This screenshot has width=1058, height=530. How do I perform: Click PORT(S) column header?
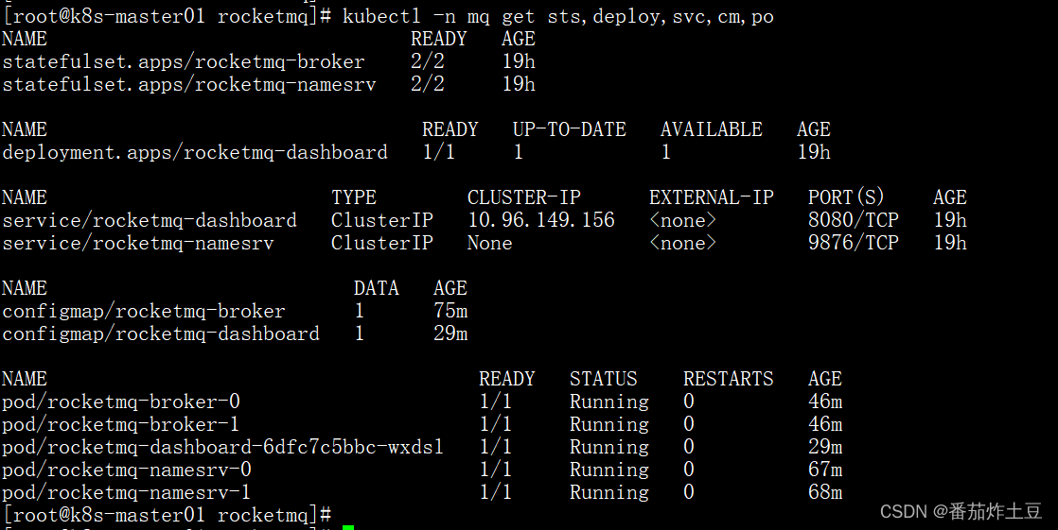[x=846, y=197]
